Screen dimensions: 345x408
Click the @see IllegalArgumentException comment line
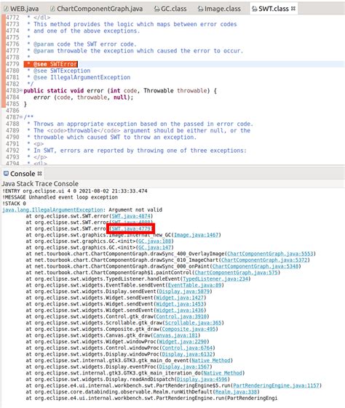[x=79, y=77]
